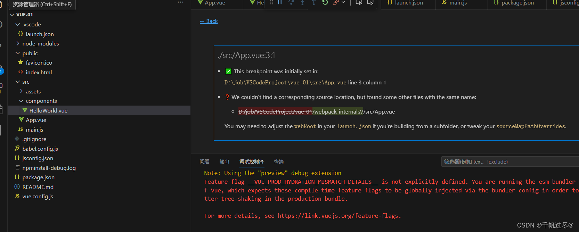Pause the debugger from the debug toolbar
579x232 pixels.
point(280,2)
